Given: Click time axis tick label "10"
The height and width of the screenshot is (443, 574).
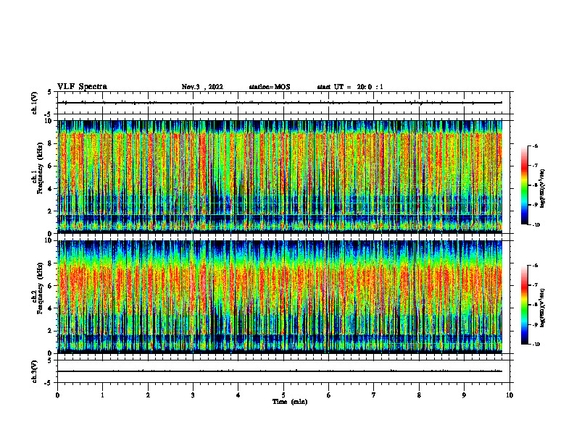Looking at the screenshot, I should pyautogui.click(x=509, y=395).
